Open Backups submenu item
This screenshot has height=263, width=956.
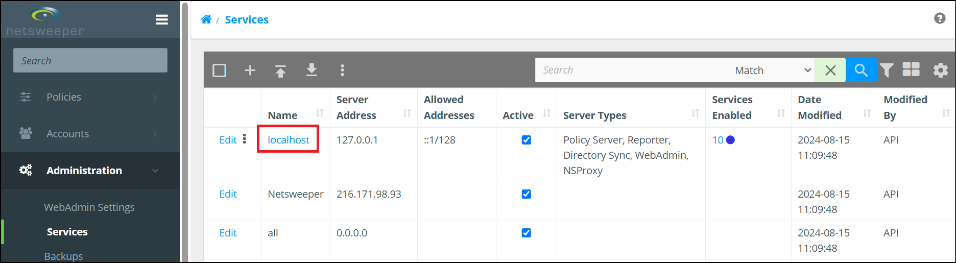pyautogui.click(x=63, y=256)
